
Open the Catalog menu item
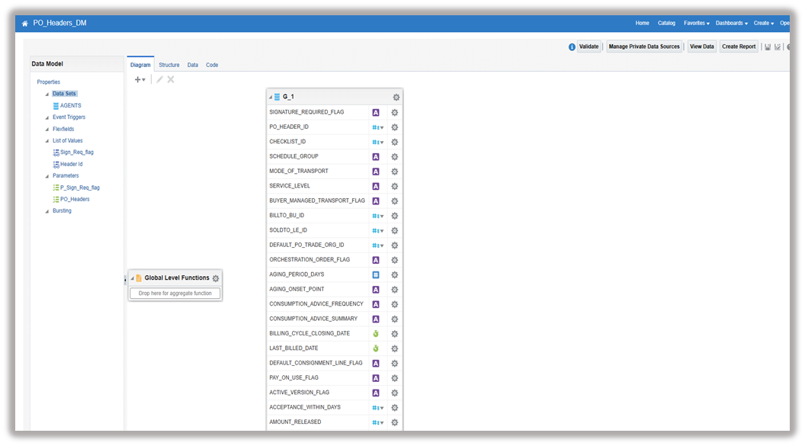[666, 23]
